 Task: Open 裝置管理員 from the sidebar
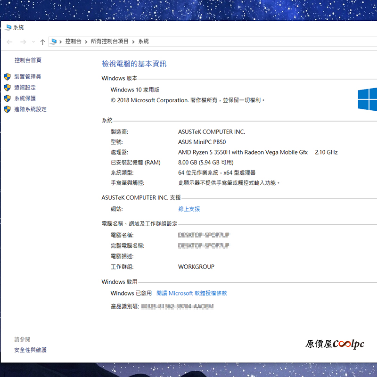point(28,77)
